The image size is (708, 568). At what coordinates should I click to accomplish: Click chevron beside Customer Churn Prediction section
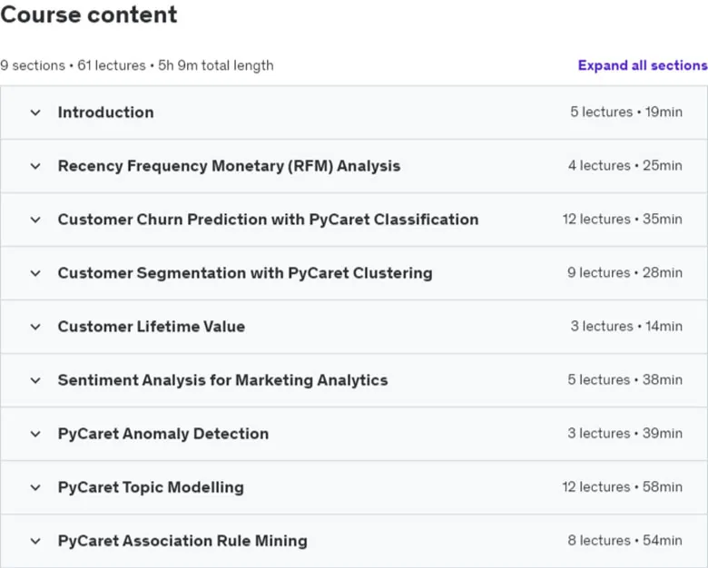coord(35,220)
